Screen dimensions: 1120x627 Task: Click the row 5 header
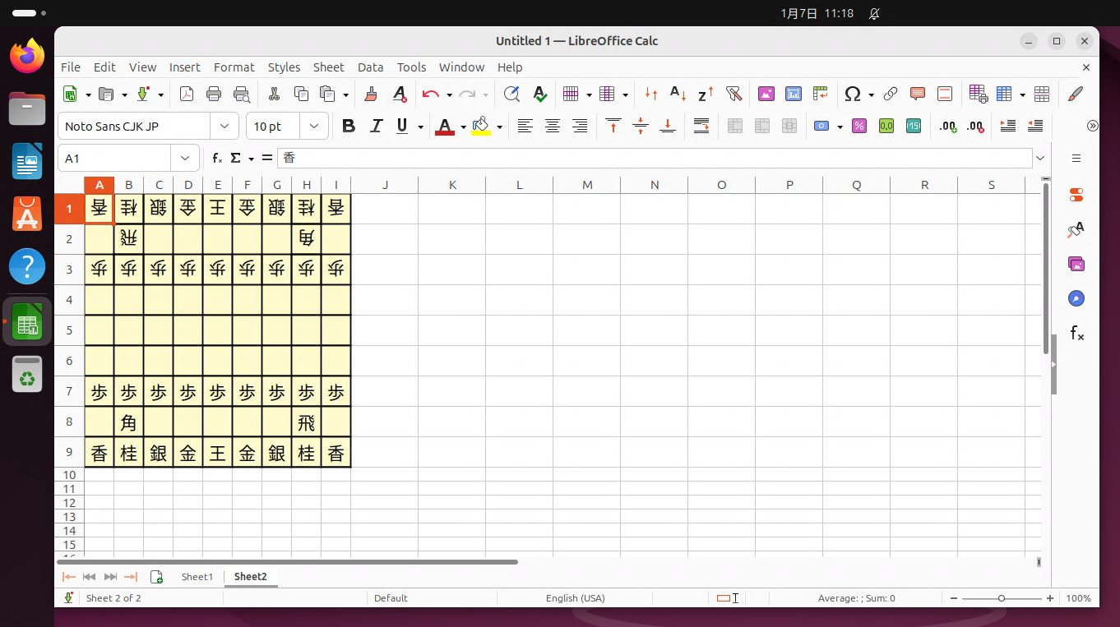70,330
